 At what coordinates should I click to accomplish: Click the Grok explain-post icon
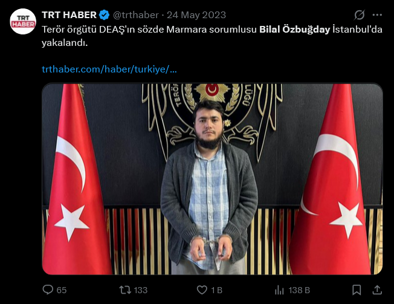pyautogui.click(x=360, y=15)
